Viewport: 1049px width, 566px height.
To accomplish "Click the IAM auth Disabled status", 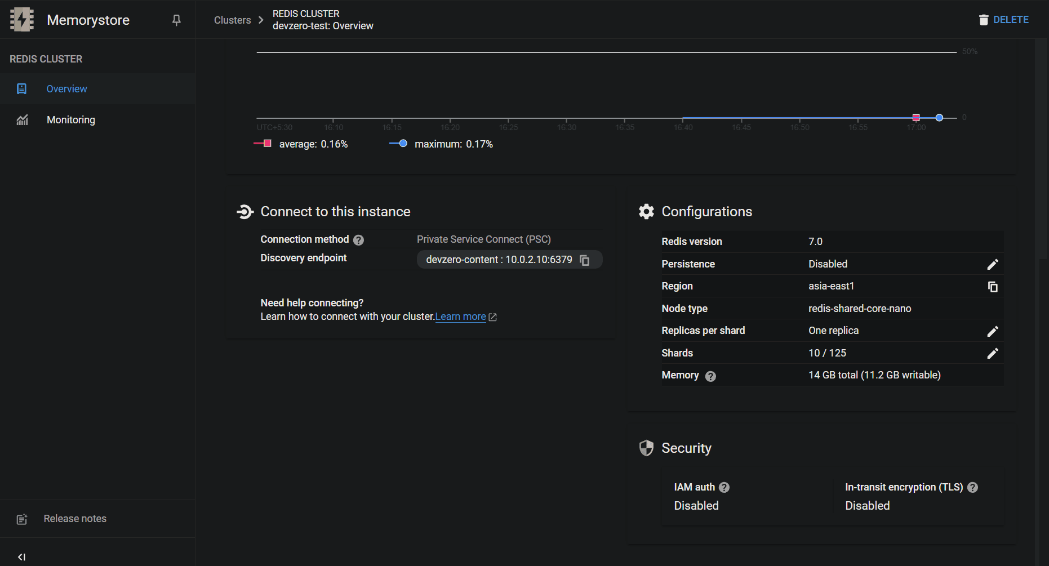I will pos(696,506).
